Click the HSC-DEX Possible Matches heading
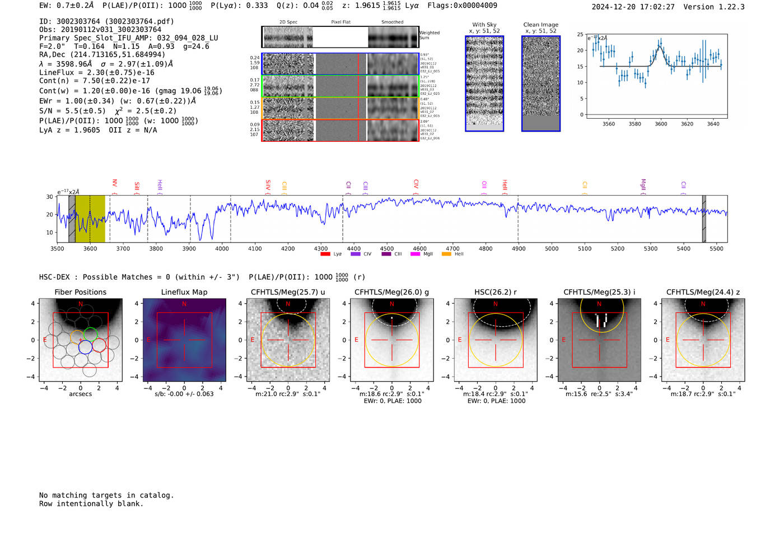The height and width of the screenshot is (534, 784). [x=139, y=277]
